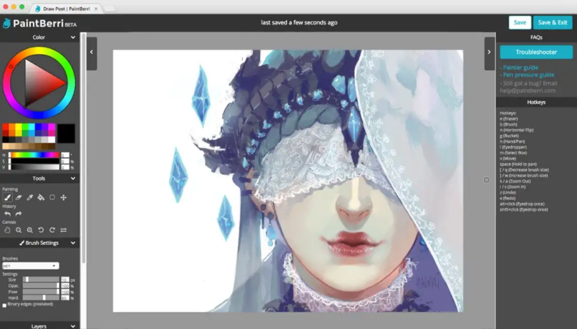The height and width of the screenshot is (329, 577).
Task: Click the Value slider bar
Action: [34, 167]
